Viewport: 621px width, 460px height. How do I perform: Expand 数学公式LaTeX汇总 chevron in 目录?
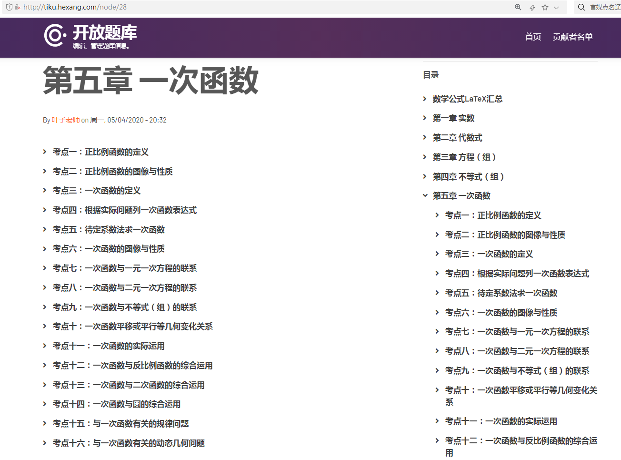pyautogui.click(x=425, y=99)
